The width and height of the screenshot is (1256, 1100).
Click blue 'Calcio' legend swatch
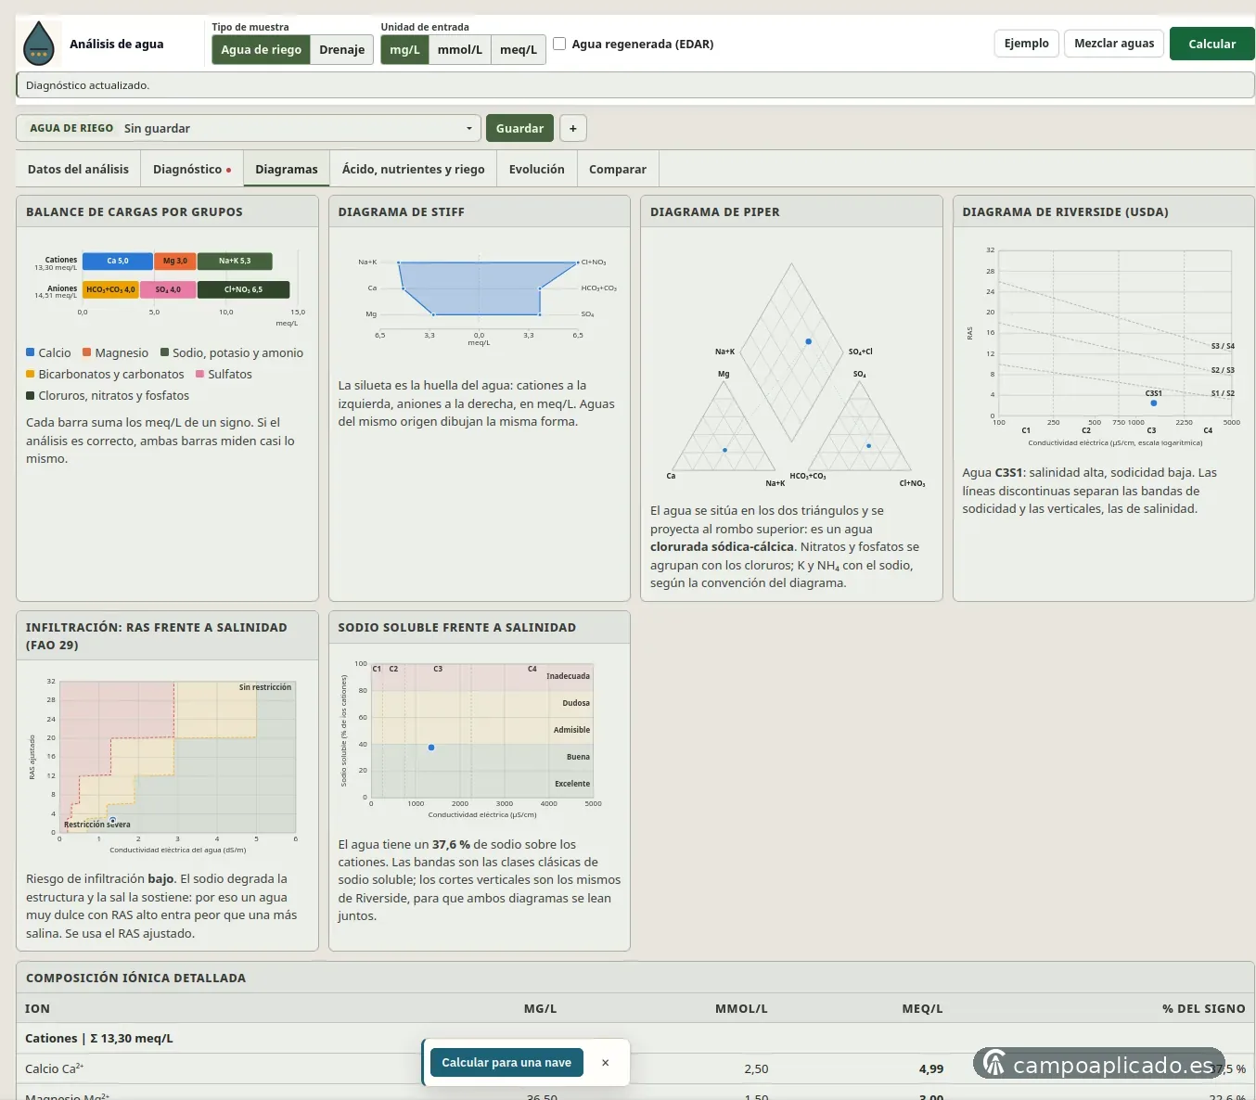(31, 352)
